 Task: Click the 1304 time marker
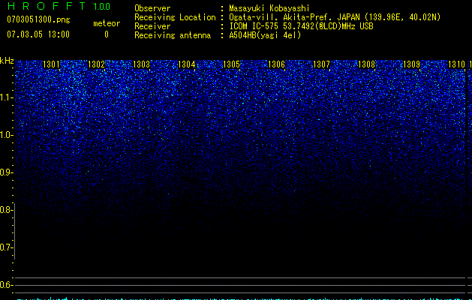click(186, 64)
